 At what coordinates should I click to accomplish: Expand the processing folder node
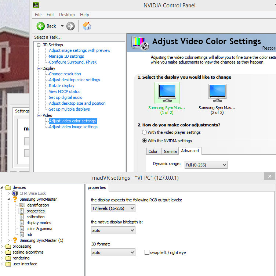coord(1,246)
